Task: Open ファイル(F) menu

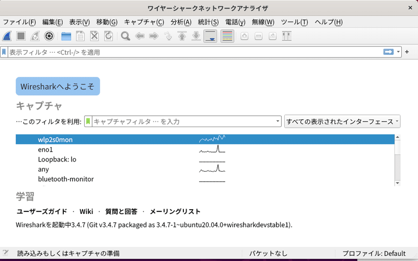Action: (x=19, y=22)
